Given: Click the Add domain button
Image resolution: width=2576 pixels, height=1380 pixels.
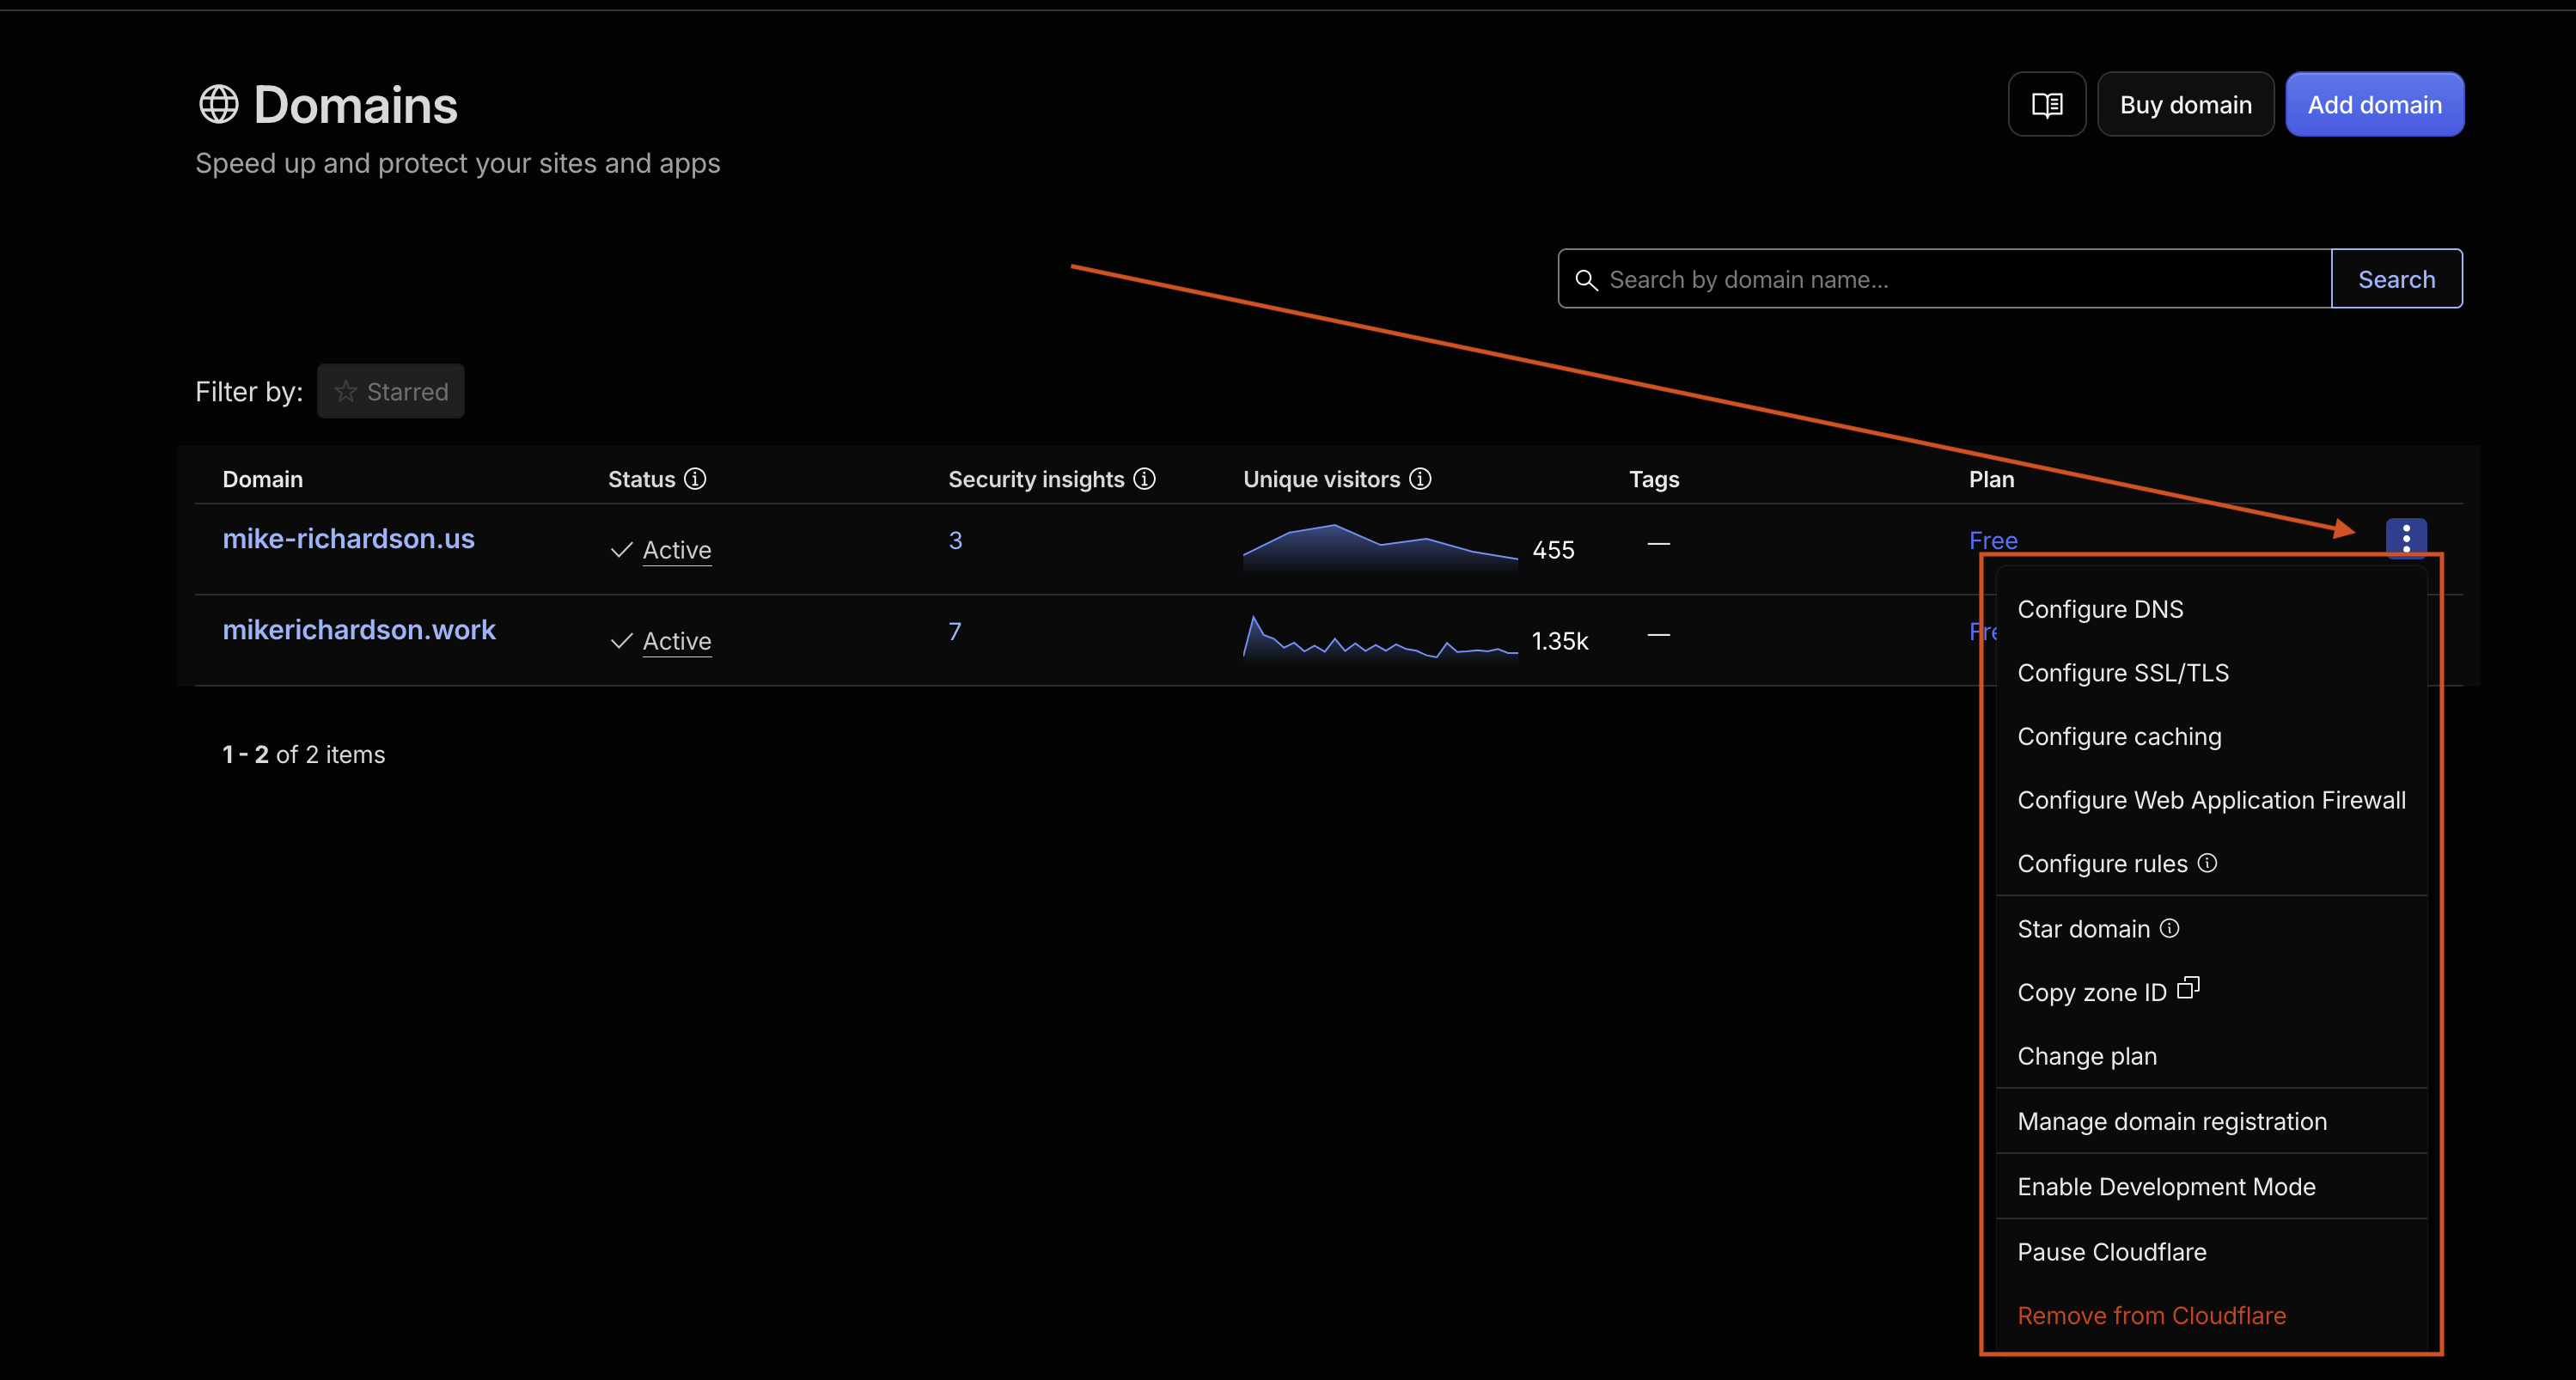Looking at the screenshot, I should (2374, 104).
